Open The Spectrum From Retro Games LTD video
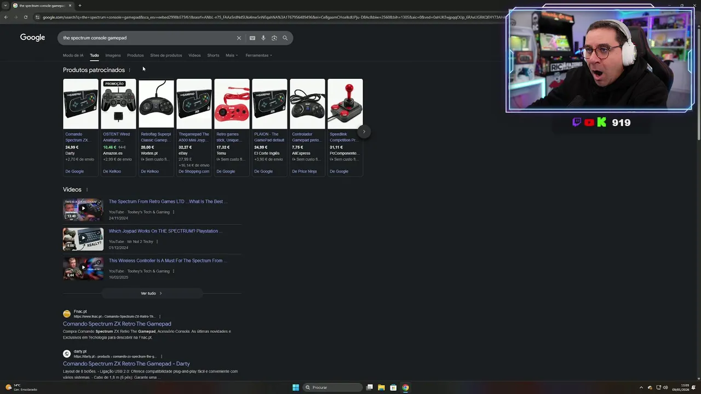The height and width of the screenshot is (394, 701). coord(168,201)
